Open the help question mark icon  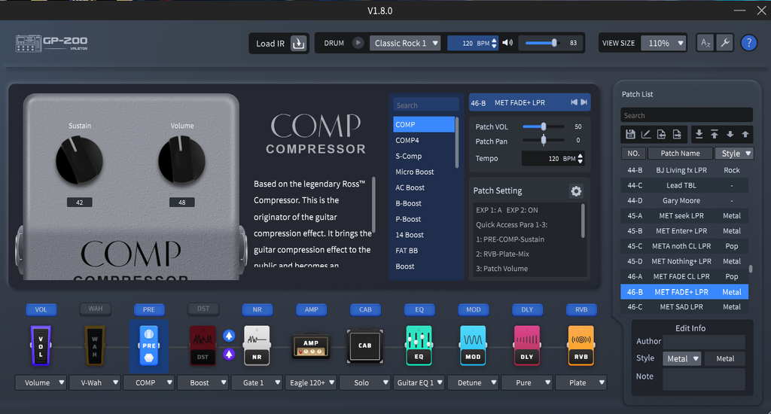tap(749, 43)
